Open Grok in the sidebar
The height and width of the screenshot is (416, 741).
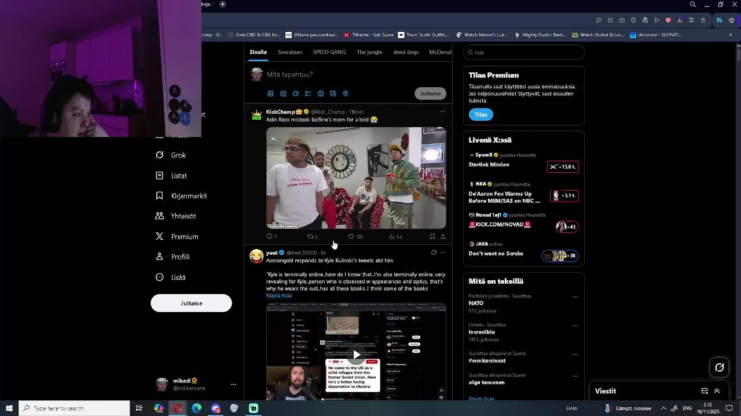(171, 155)
